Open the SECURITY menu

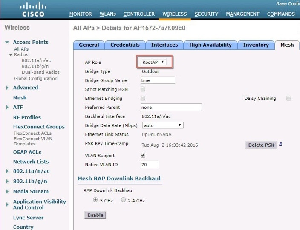point(206,14)
